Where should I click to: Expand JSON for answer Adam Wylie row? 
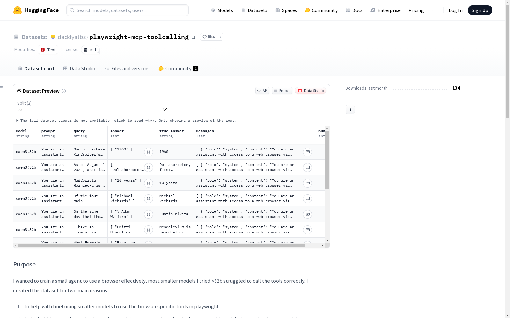(x=149, y=214)
